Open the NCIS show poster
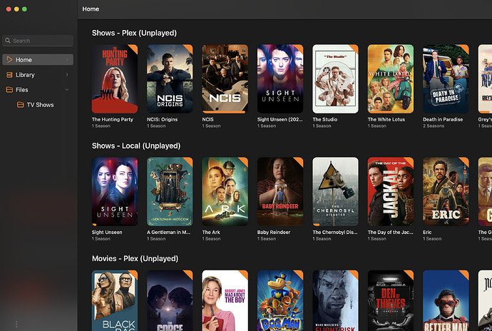 point(225,78)
